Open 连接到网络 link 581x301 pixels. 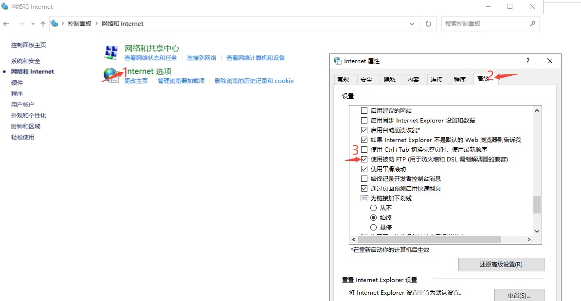click(201, 58)
